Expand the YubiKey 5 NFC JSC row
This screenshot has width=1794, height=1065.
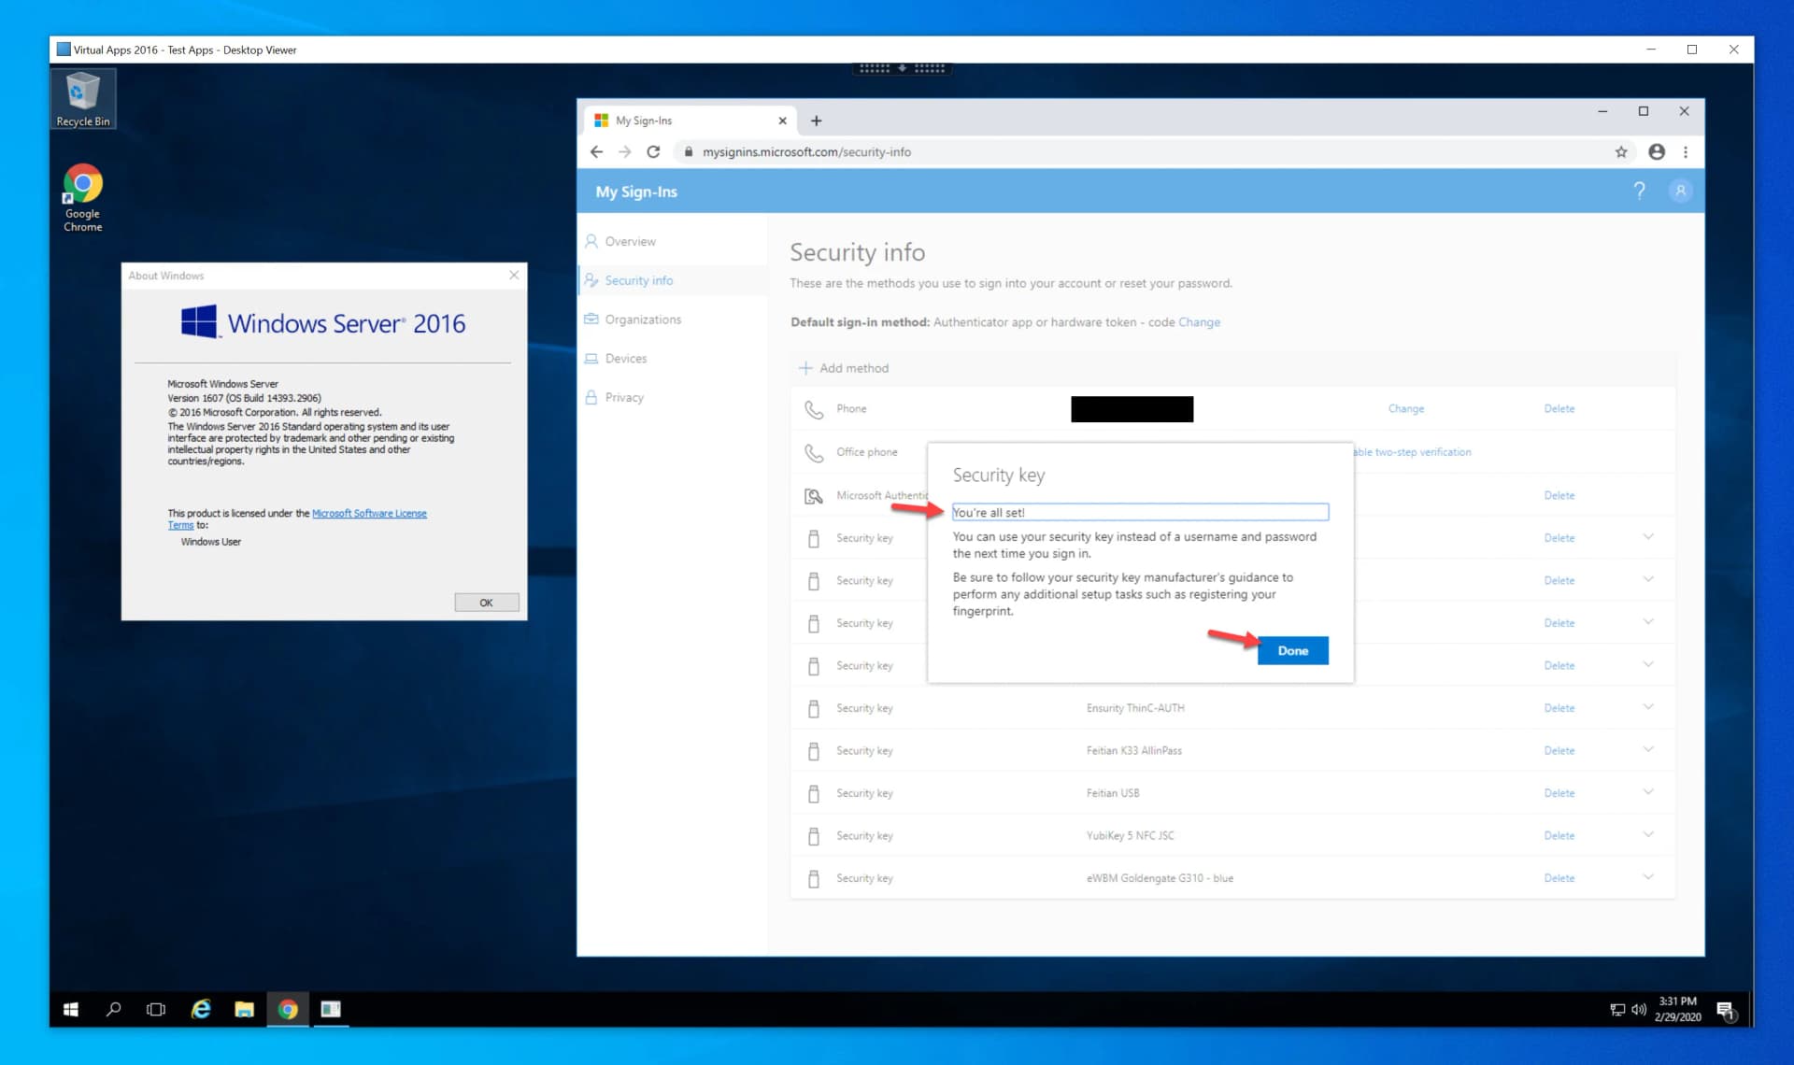[x=1648, y=835]
